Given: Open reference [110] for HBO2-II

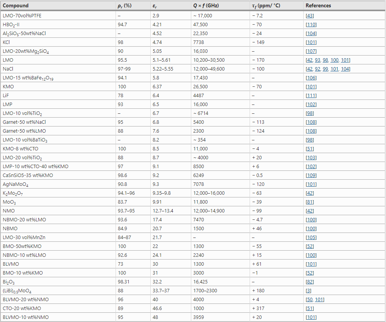Looking at the screenshot, I should coord(311,25).
